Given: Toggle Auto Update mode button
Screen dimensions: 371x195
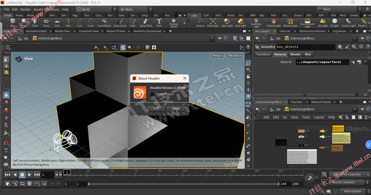Looking at the screenshot, I should point(352,191).
